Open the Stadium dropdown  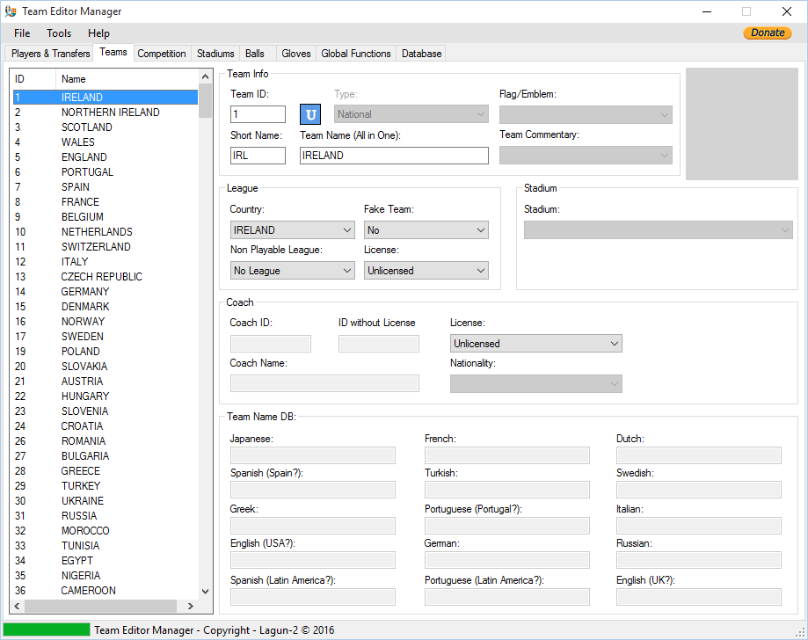pos(658,229)
